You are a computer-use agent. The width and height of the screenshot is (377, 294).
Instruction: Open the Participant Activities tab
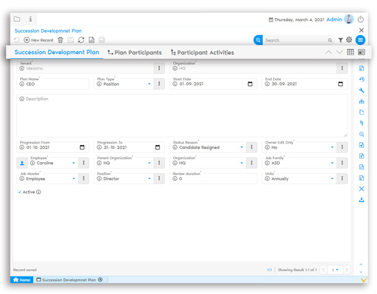coord(202,53)
